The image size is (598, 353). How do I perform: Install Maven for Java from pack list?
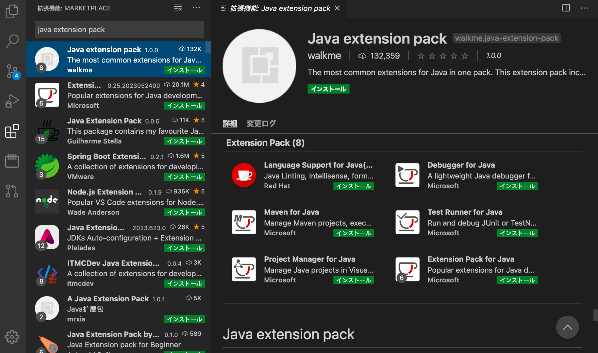353,233
